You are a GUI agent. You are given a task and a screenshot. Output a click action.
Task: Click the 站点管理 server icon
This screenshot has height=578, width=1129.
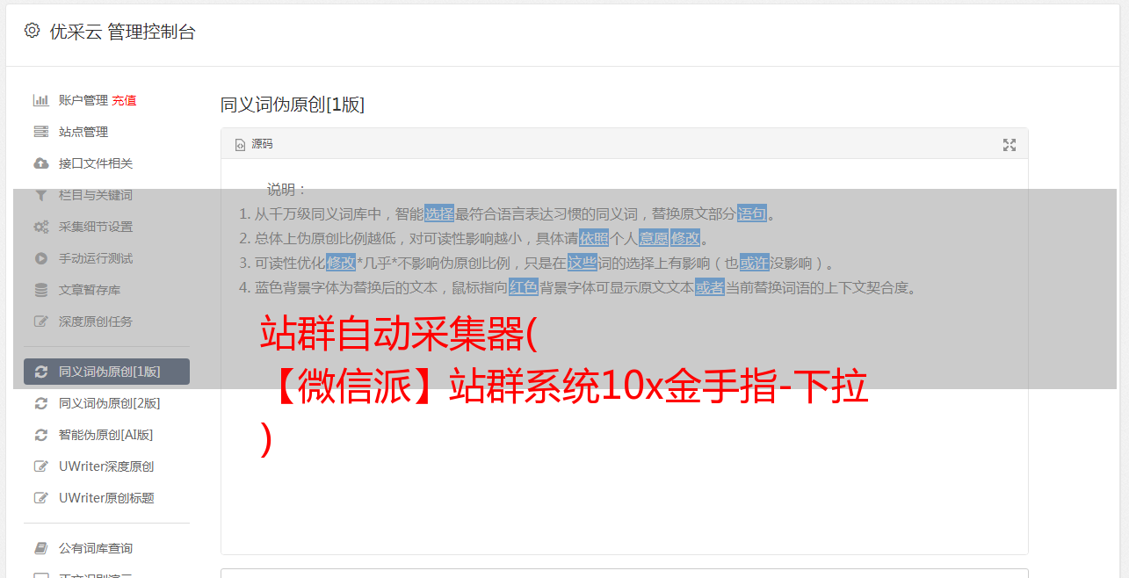pos(40,132)
